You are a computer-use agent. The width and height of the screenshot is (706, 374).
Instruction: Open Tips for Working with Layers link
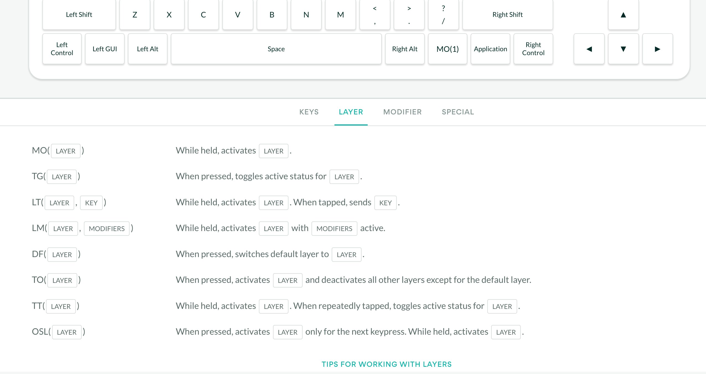(x=387, y=364)
